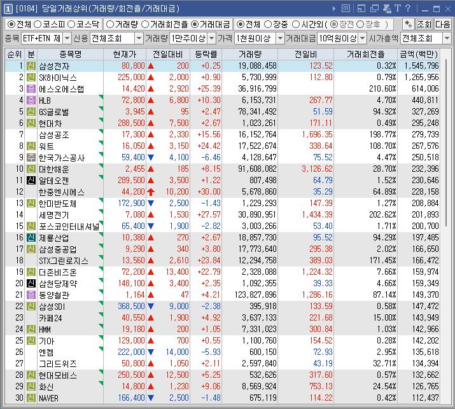
Task: Click the window number 1 icon in title bar
Action: [8, 9]
